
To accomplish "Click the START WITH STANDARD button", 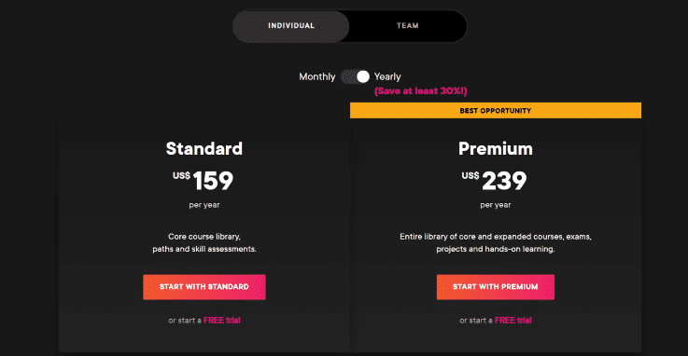I will [204, 287].
